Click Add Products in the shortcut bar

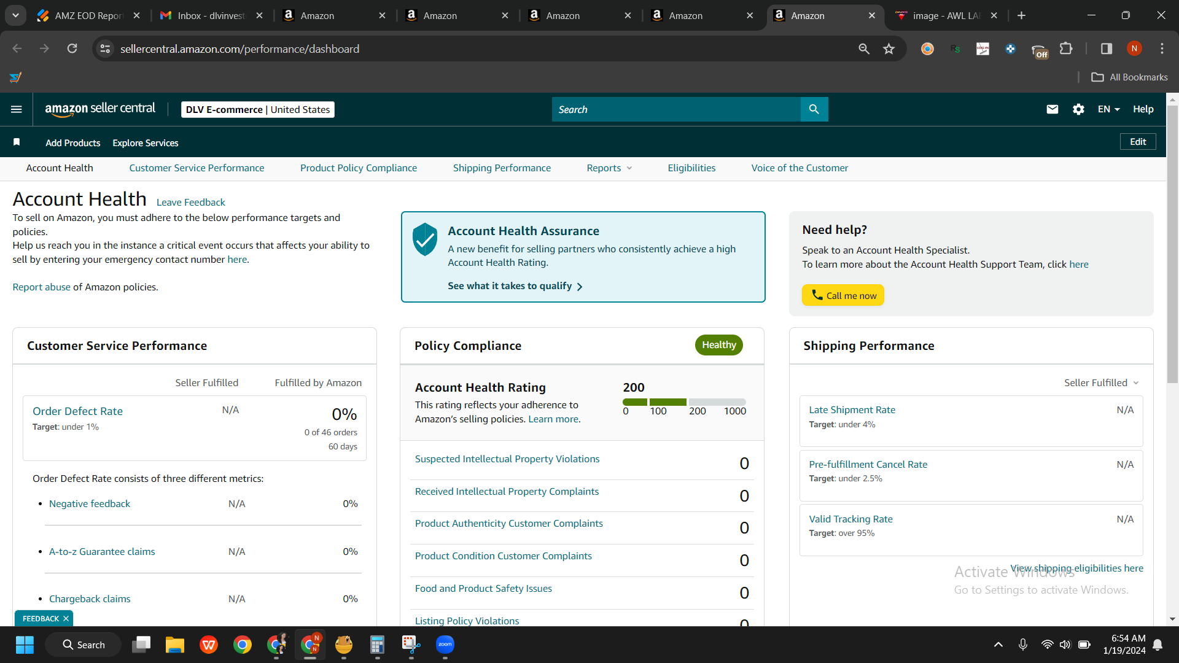pos(73,143)
